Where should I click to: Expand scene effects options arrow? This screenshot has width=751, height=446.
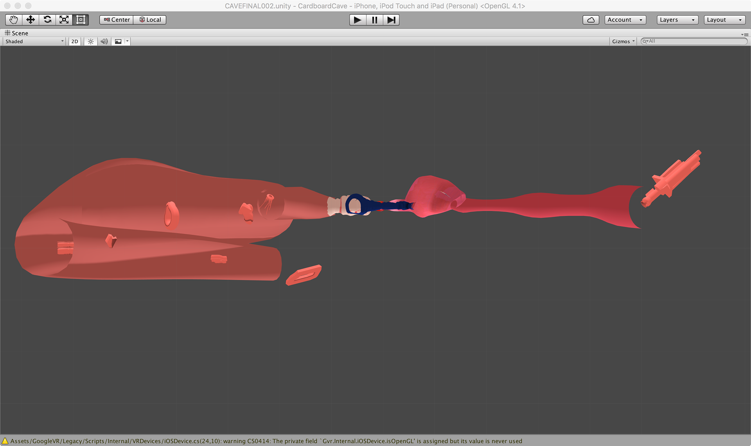pos(127,41)
